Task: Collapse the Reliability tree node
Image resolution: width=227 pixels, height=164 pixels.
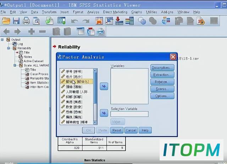Action: coord(9,48)
